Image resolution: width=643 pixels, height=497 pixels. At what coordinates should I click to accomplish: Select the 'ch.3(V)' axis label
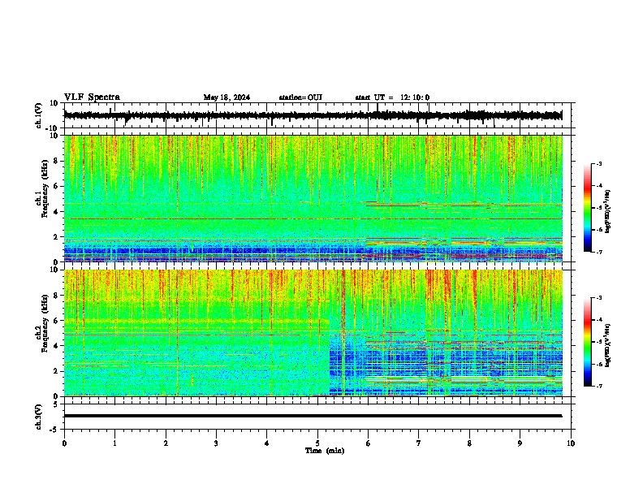(x=39, y=417)
